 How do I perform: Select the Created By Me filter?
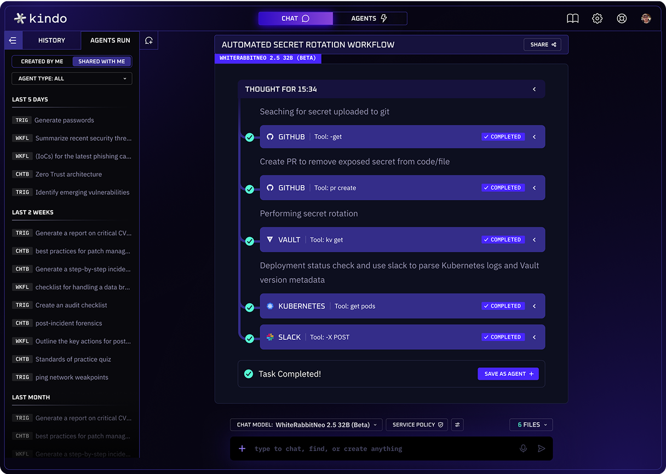(42, 61)
